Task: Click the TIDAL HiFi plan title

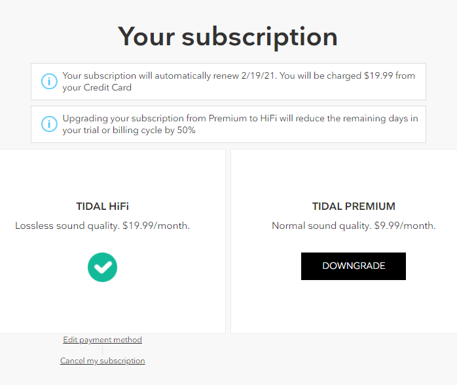Action: 102,207
